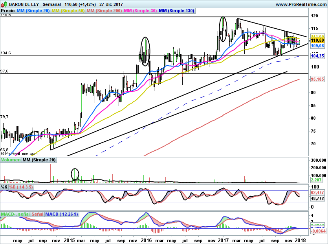Click the 62,477 stochastic value tag
This screenshot has width=328, height=244.
tap(317, 192)
